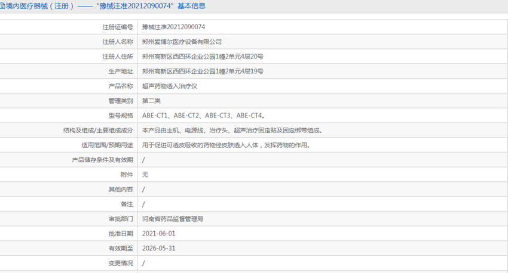Select the label 批准日期
Screen dimensions: 508x273
tap(121, 234)
